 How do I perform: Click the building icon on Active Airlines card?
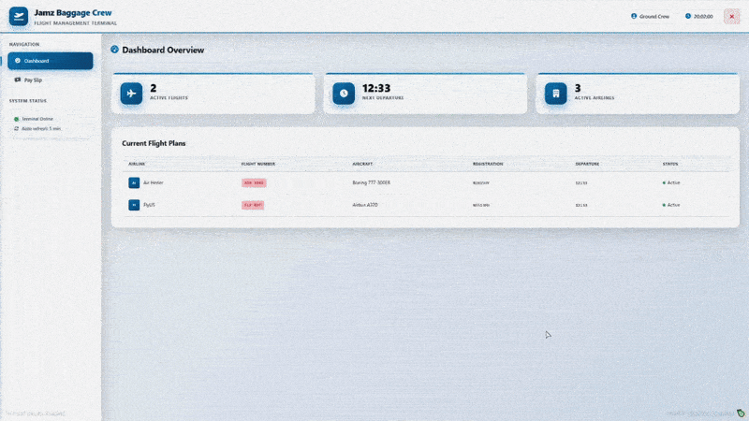[x=556, y=94]
